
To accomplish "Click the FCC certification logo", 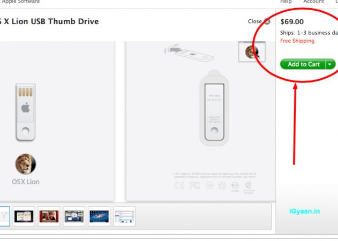I will pos(194,185).
